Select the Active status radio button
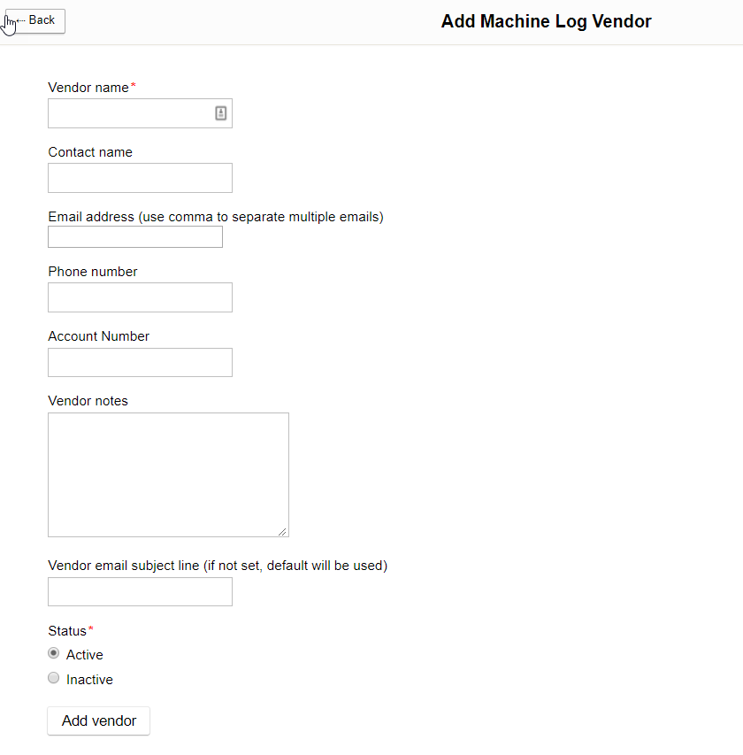743x755 pixels. (x=54, y=654)
